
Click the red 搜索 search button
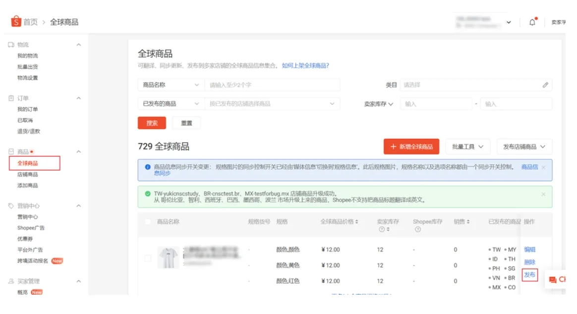point(151,123)
